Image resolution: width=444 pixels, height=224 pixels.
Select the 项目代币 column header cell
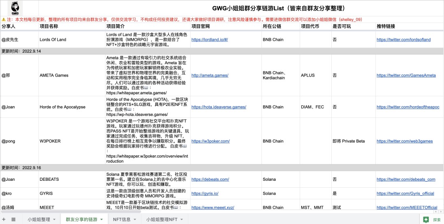click(316, 26)
